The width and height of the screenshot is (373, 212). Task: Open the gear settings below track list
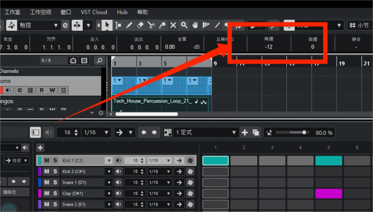[x=101, y=113]
